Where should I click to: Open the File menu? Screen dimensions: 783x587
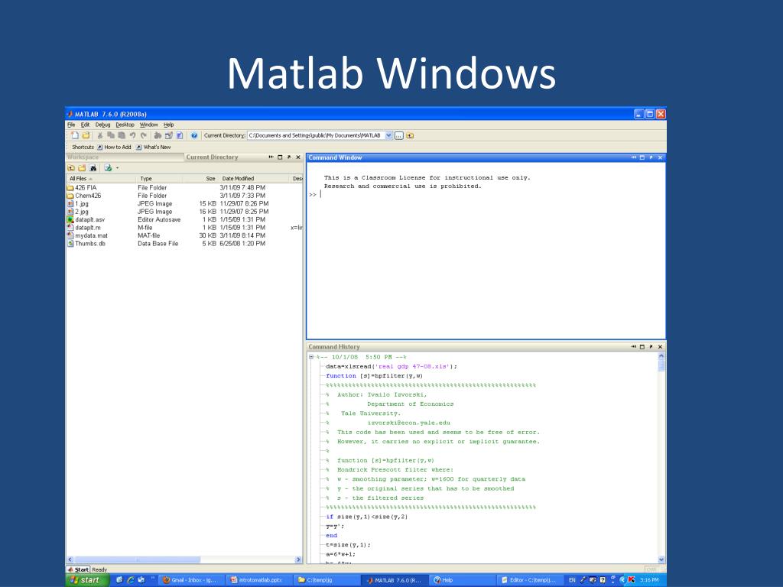click(71, 125)
